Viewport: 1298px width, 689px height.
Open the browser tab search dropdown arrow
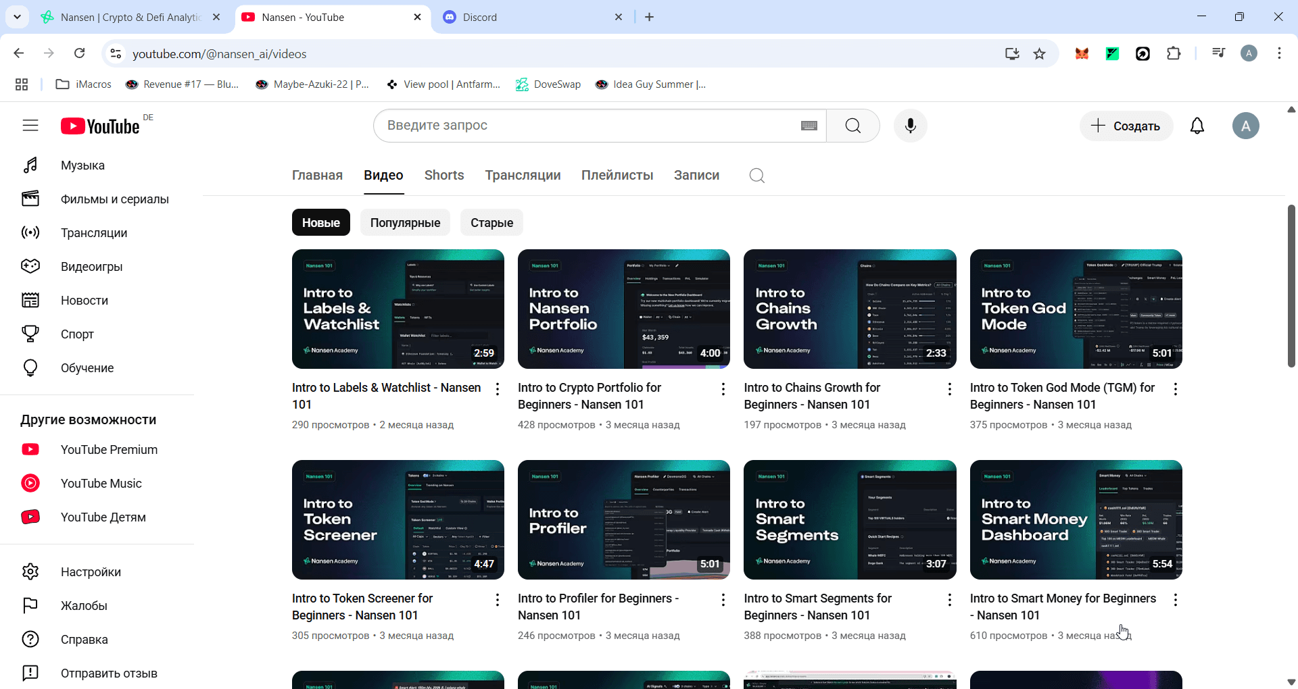tap(17, 17)
